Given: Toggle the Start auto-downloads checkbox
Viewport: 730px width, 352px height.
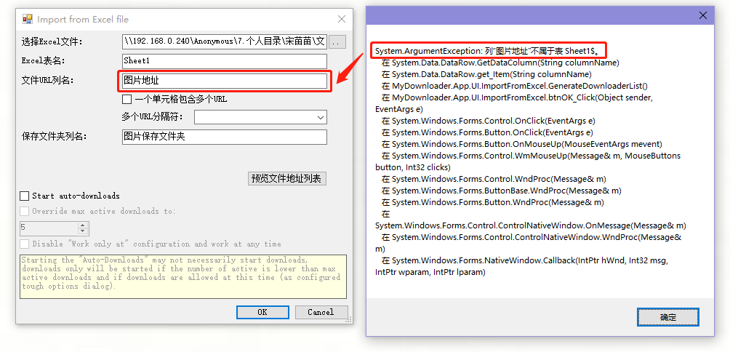Looking at the screenshot, I should pos(25,196).
